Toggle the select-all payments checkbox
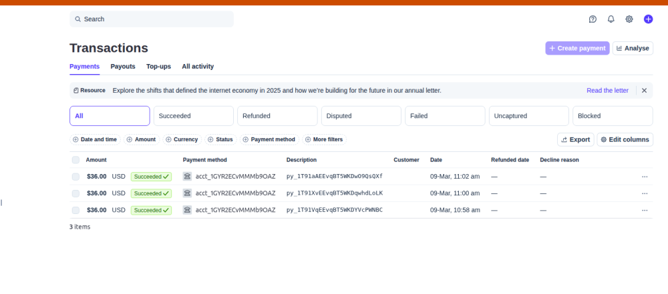 [x=75, y=160]
